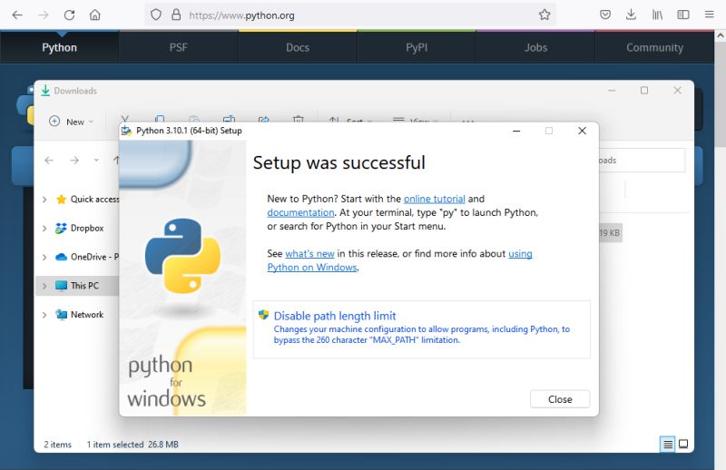Image resolution: width=726 pixels, height=470 pixels.
Task: Click '1 item selected 26.8 MB' status text
Action: pos(132,445)
